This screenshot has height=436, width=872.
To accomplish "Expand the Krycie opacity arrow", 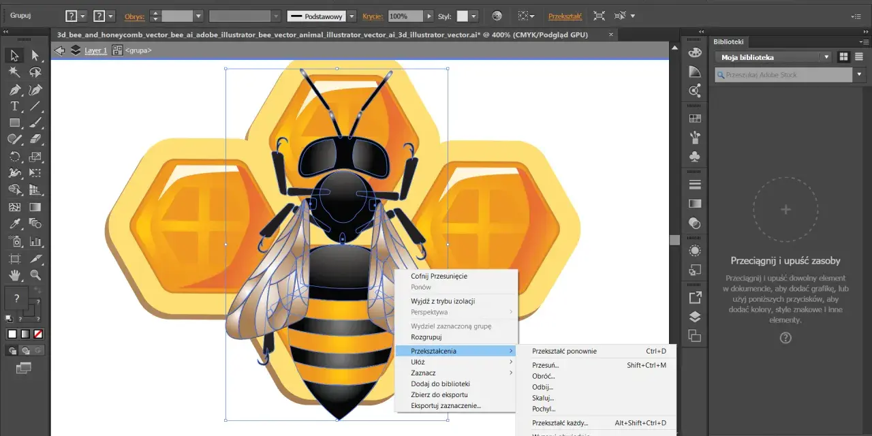I will tap(429, 16).
